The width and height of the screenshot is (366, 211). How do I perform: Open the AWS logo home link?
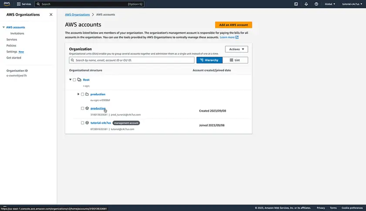(7, 4)
